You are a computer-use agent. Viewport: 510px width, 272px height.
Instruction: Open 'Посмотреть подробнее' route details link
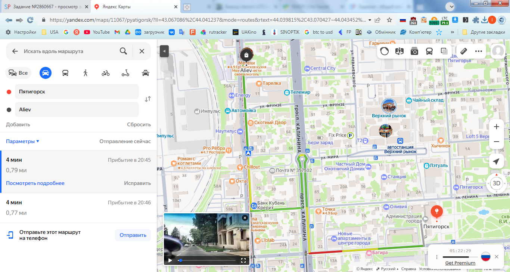pyautogui.click(x=35, y=183)
